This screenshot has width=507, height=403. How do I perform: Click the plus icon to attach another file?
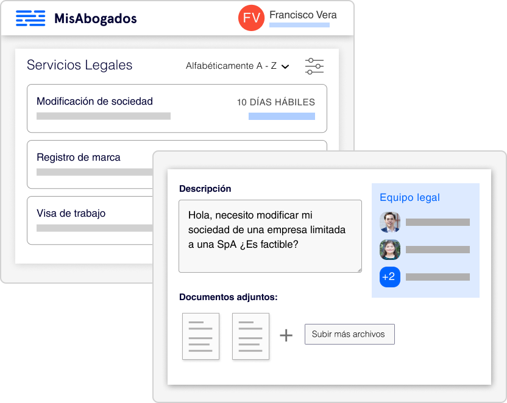pos(285,334)
